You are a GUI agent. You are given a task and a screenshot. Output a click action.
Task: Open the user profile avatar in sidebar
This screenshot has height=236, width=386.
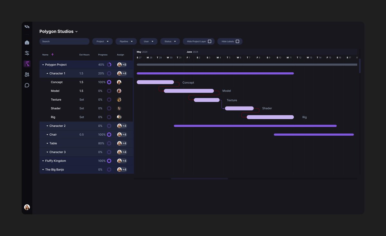tap(27, 207)
